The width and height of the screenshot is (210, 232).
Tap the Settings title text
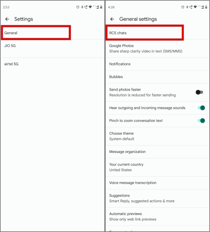24,19
